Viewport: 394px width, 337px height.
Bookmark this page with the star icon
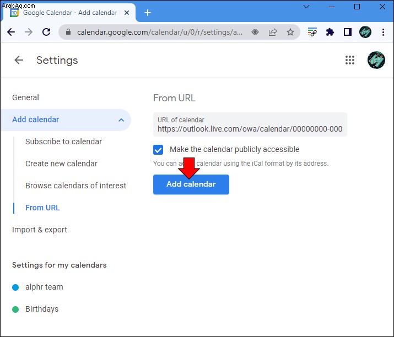[x=290, y=32]
